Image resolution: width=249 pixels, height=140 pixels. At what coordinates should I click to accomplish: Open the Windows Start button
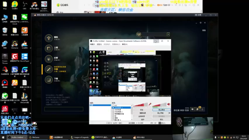coord(3,137)
